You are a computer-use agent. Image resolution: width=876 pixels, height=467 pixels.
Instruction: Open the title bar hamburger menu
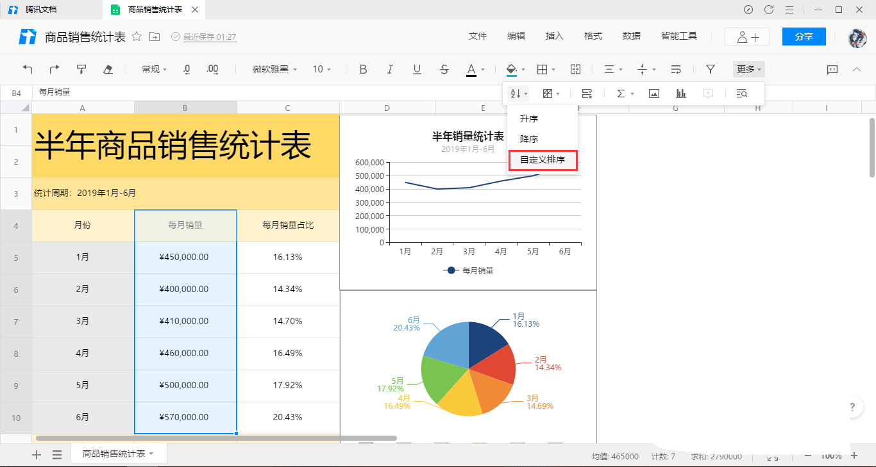pyautogui.click(x=789, y=10)
